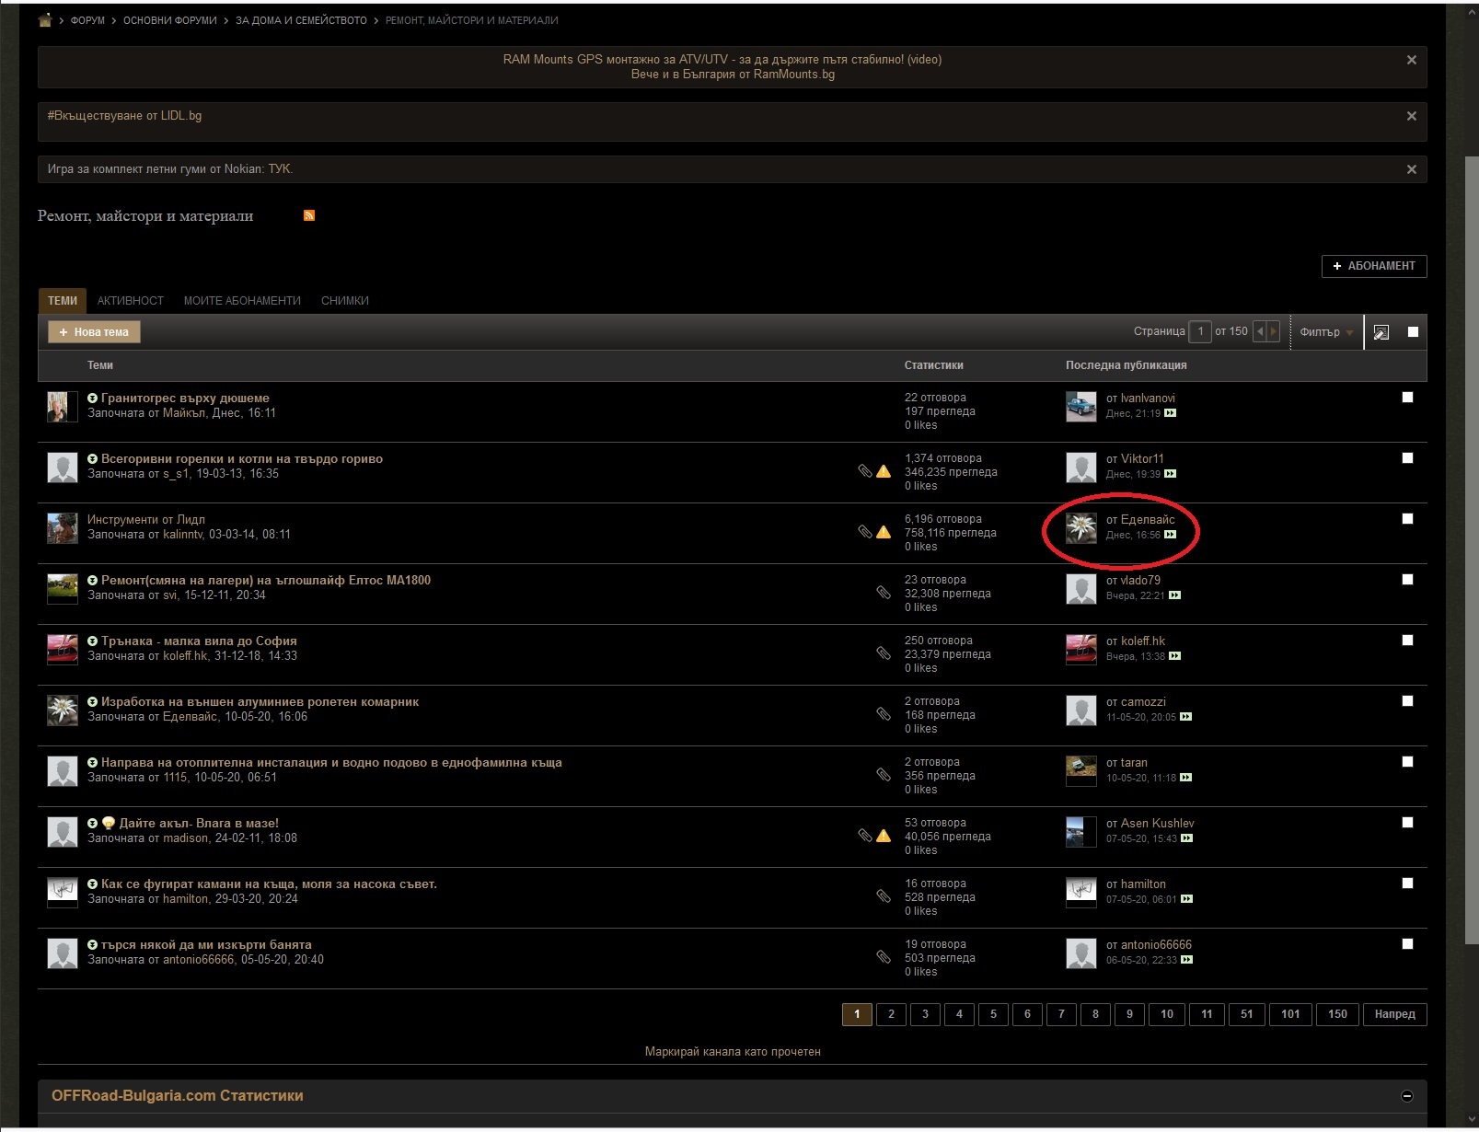
Task: Collapse the OFFRoad-Bulgaria.com Статистики panel
Action: (x=1406, y=1095)
